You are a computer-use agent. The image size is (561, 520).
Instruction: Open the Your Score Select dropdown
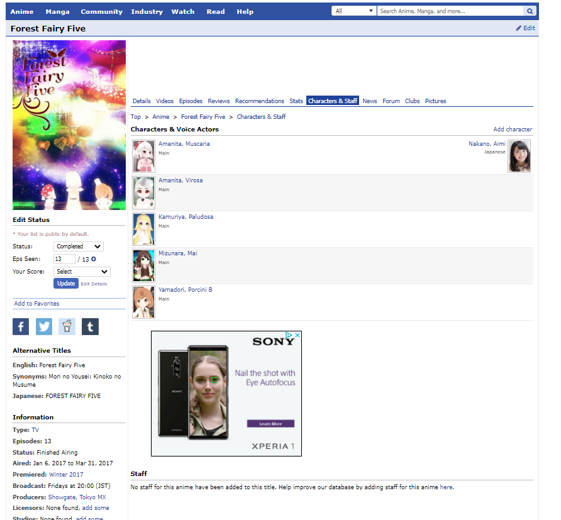[82, 272]
